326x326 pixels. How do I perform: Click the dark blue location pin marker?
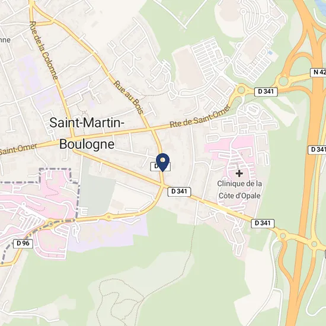pyautogui.click(x=162, y=162)
